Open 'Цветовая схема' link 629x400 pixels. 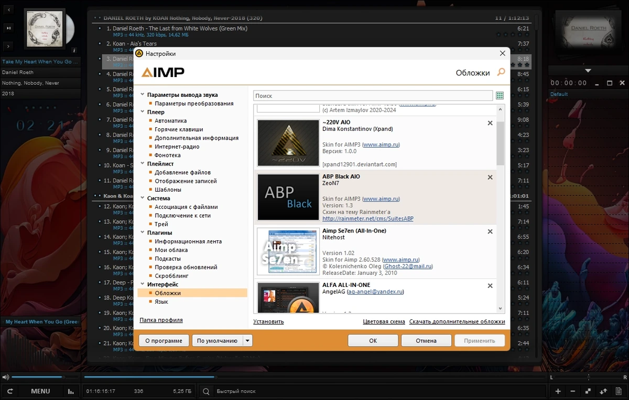point(384,321)
